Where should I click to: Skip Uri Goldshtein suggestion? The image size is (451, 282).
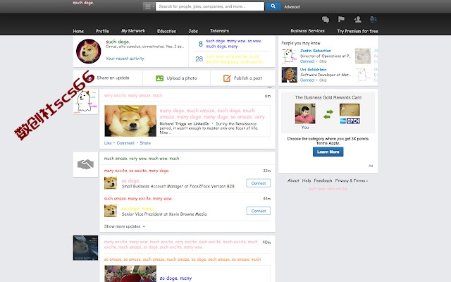pyautogui.click(x=323, y=80)
